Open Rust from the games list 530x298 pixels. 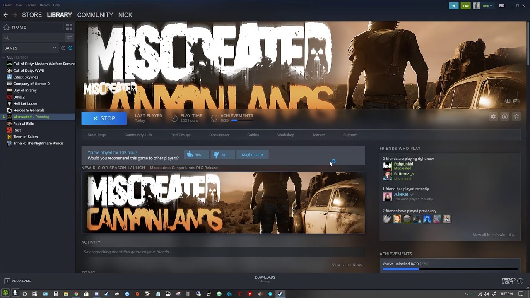(x=17, y=130)
